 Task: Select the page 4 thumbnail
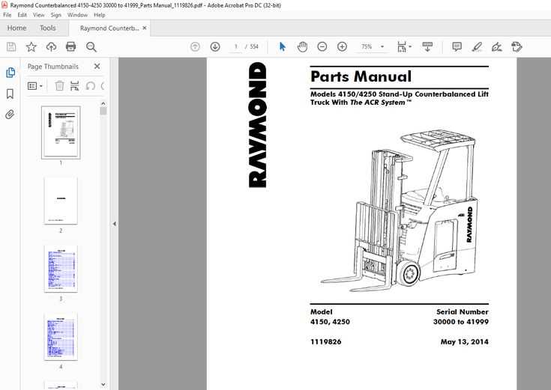[61, 337]
